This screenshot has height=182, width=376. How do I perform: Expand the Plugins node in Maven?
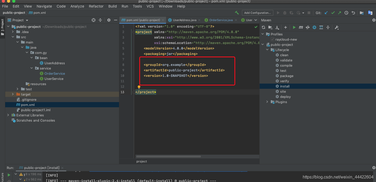(x=267, y=102)
